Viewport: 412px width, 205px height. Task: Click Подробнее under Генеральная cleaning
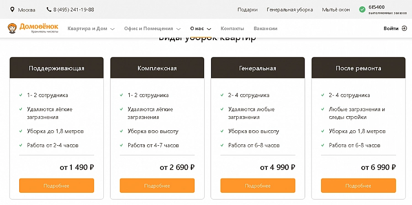pos(258,185)
